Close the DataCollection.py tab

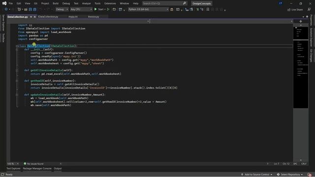pos(34,17)
